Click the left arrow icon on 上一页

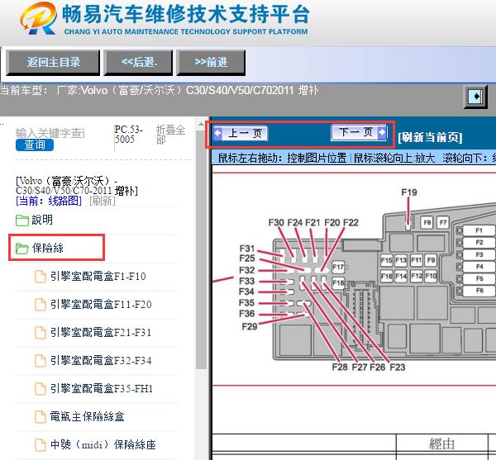click(x=217, y=133)
